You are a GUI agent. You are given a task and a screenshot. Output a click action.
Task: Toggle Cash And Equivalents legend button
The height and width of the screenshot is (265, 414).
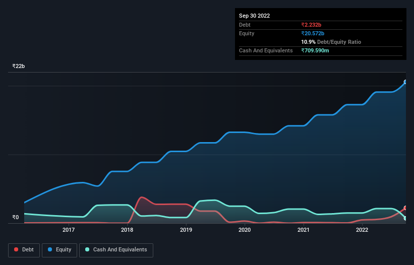pos(116,250)
